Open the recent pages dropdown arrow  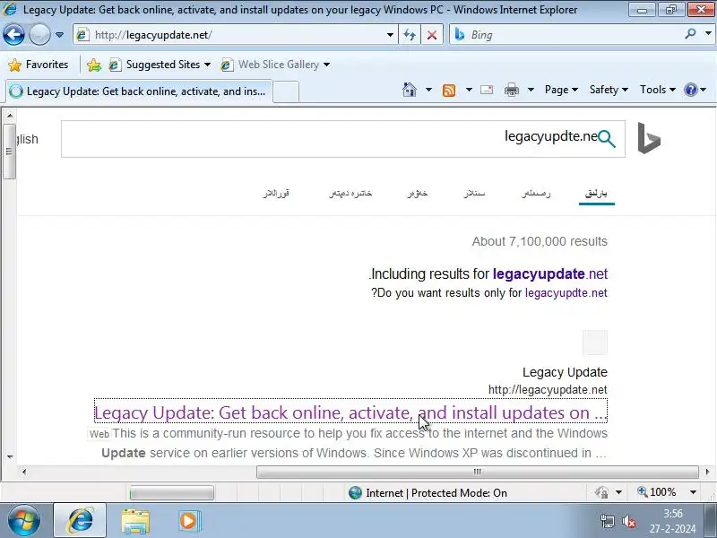click(x=59, y=35)
